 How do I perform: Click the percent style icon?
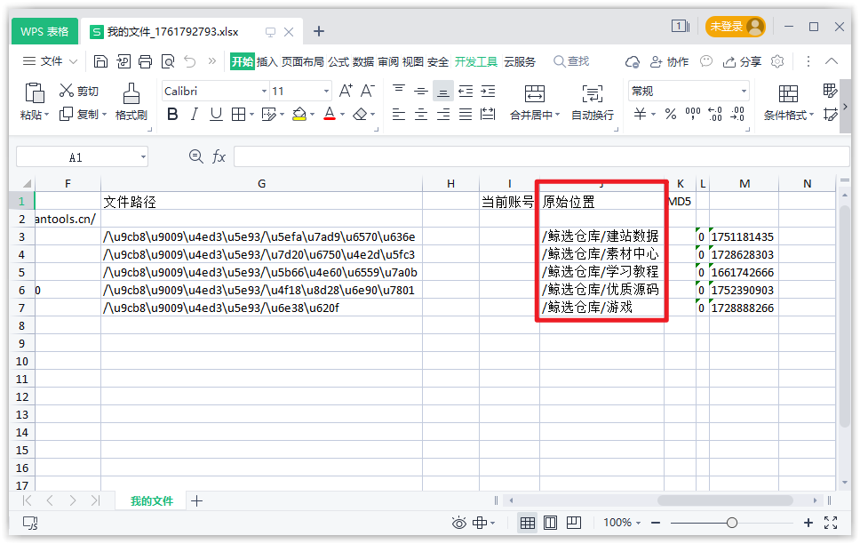pos(671,115)
